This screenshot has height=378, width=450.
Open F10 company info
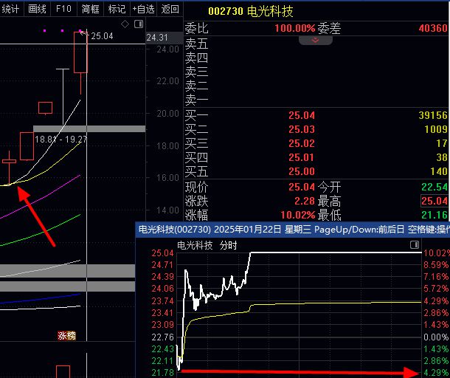(63, 9)
